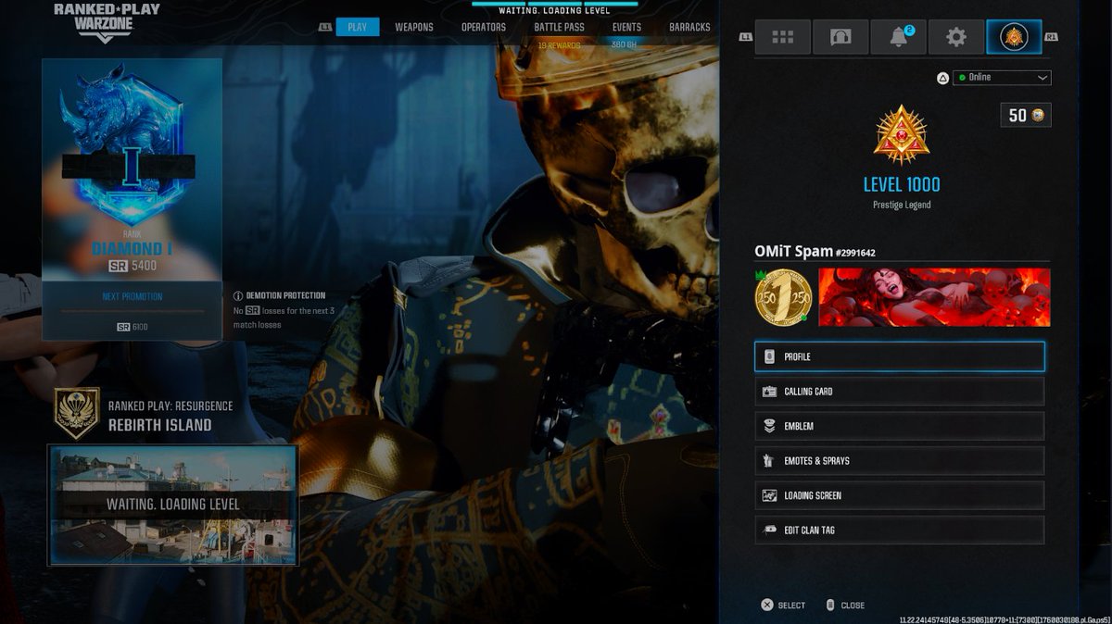Click the L1 shoulder button indicator in right panel

(746, 37)
